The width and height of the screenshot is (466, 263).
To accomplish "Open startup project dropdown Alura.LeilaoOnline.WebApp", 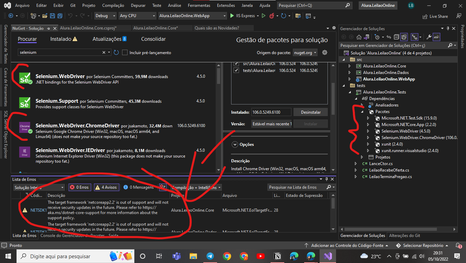I will (x=192, y=16).
